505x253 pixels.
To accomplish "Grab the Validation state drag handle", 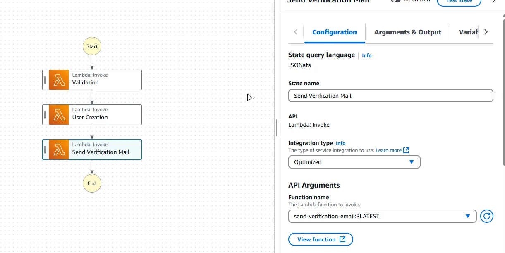I will (x=45, y=80).
